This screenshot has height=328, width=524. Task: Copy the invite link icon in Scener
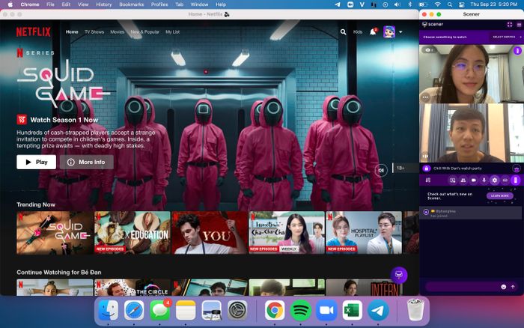[505, 180]
